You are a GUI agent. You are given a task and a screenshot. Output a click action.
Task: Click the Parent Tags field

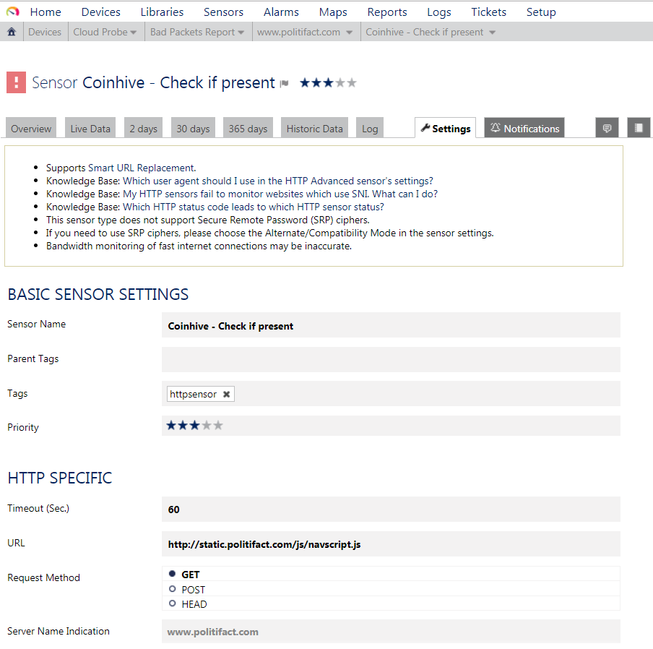pyautogui.click(x=391, y=360)
